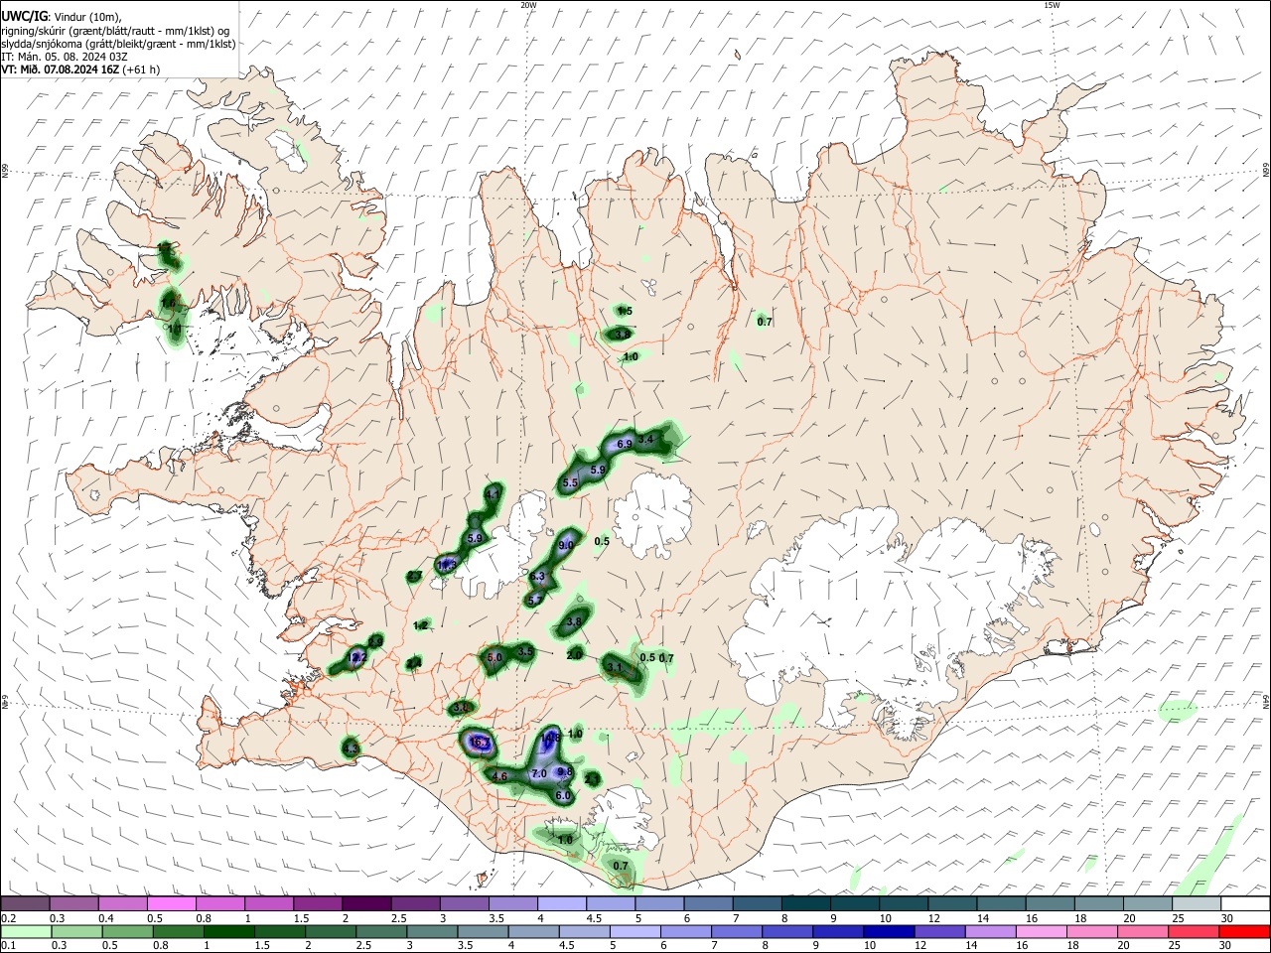Click the 3.4 precipitation value label
Image resolution: width=1271 pixels, height=953 pixels.
point(645,439)
